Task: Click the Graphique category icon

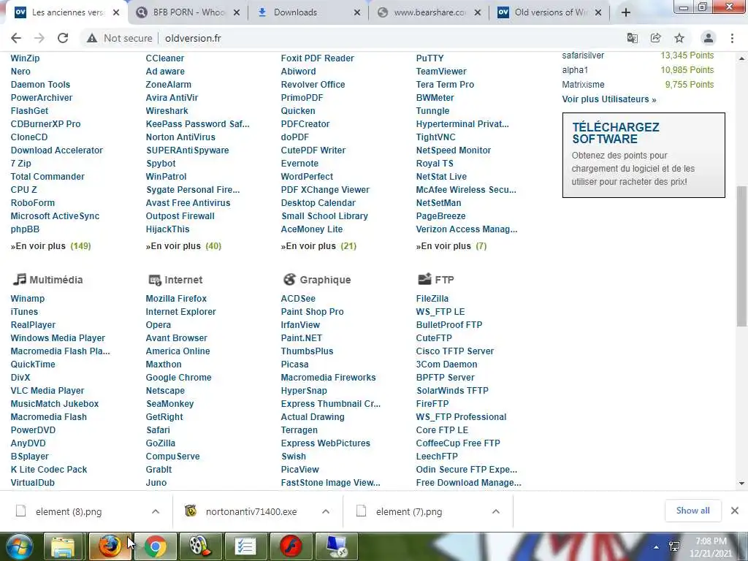Action: 289,279
